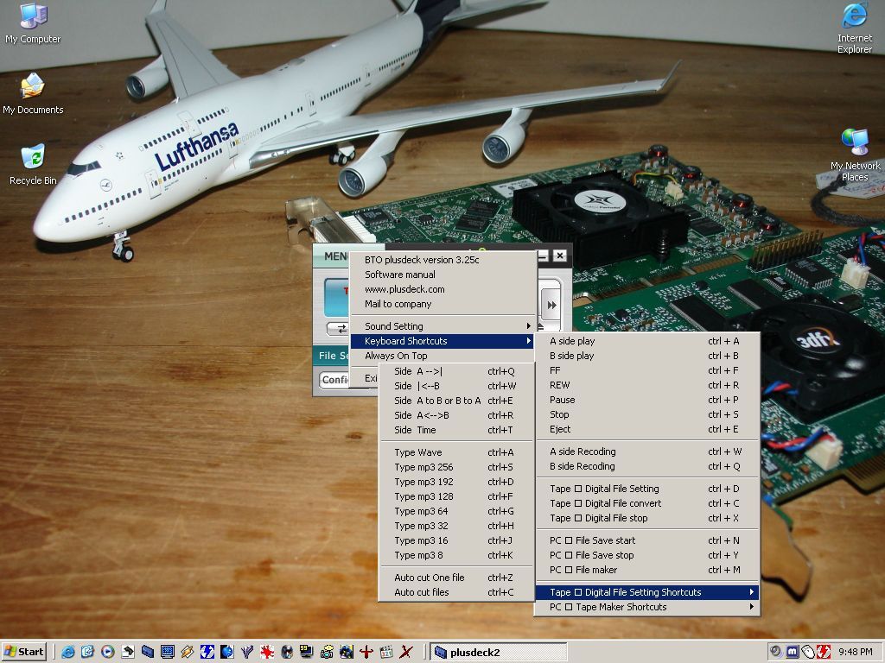Image resolution: width=885 pixels, height=663 pixels.
Task: Click the speaker volume tray icon
Action: tap(776, 651)
